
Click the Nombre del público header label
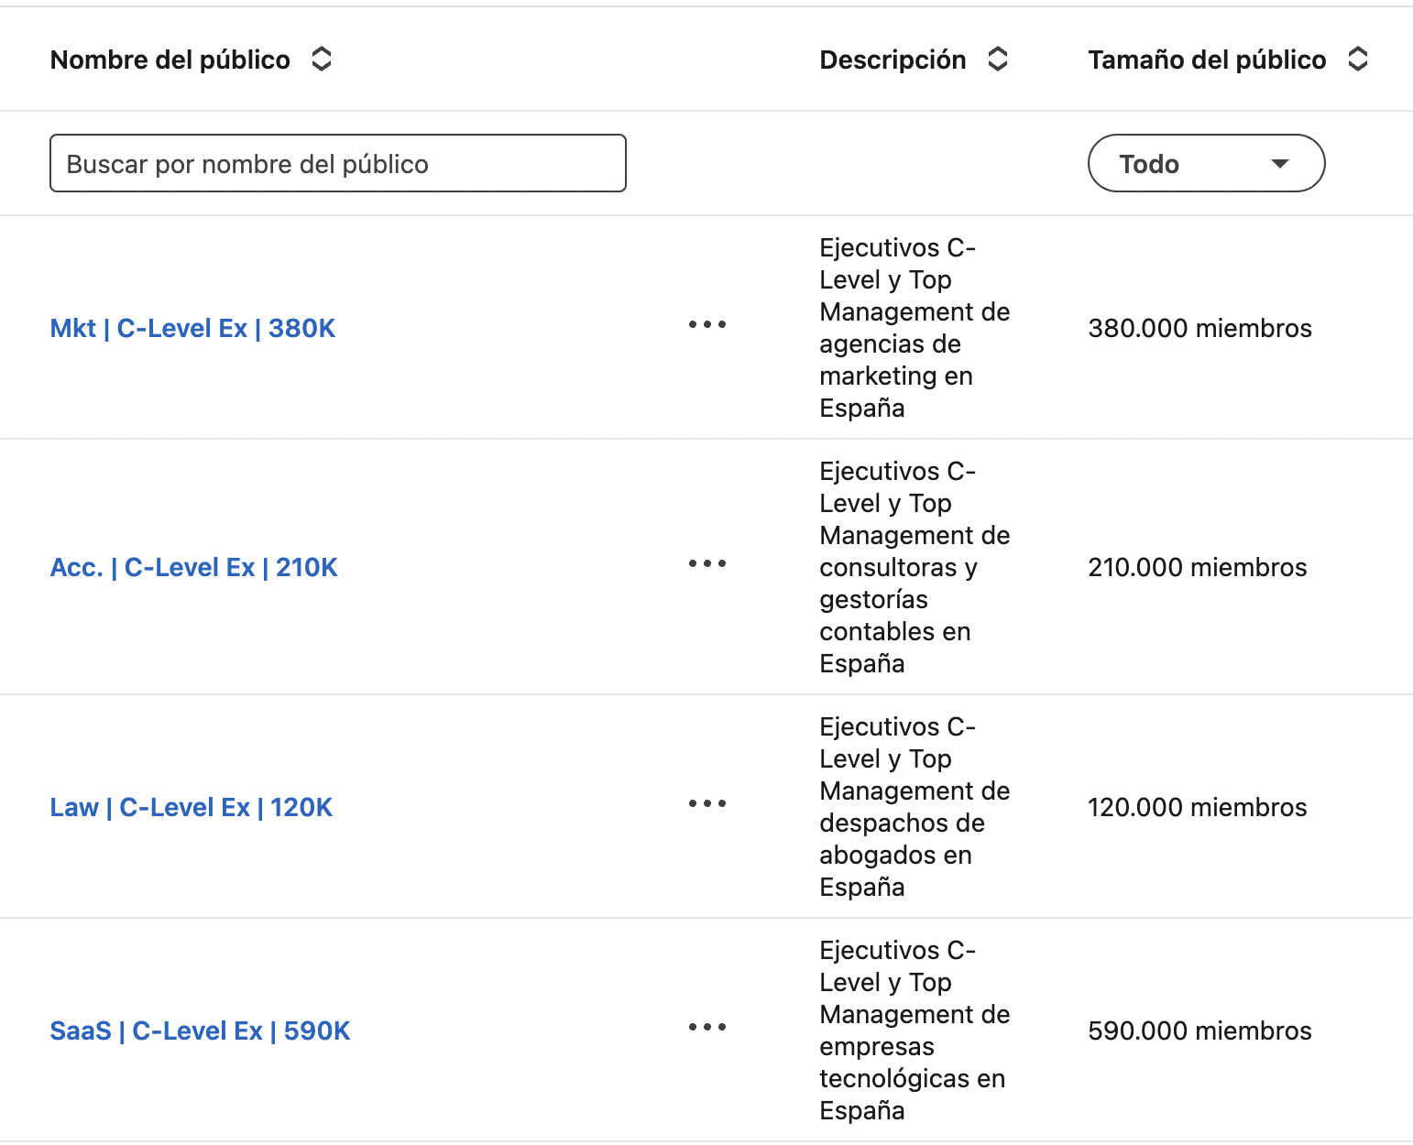170,59
